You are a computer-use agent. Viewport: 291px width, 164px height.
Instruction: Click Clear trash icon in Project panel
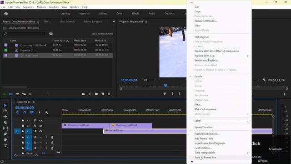coord(109,94)
